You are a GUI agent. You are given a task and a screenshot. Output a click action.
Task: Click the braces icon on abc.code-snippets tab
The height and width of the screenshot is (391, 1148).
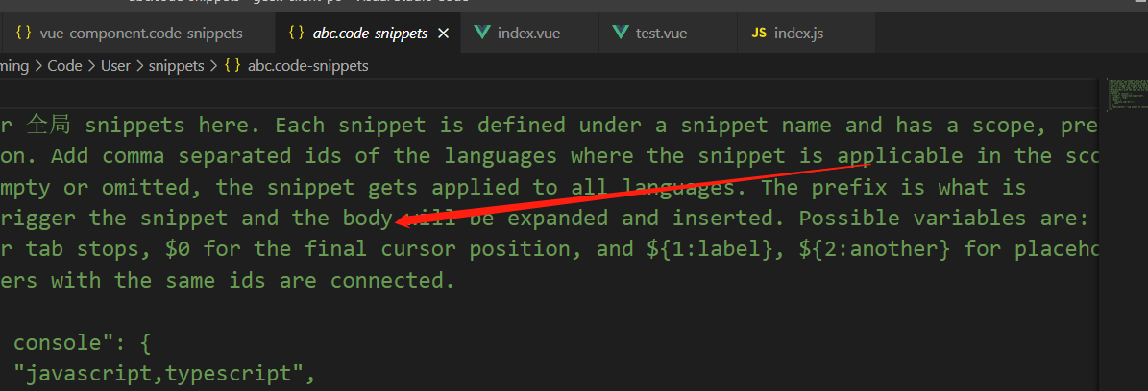tap(297, 33)
